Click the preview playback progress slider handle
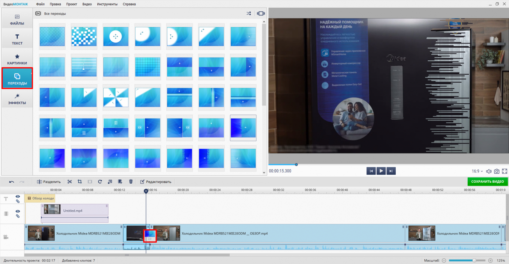Viewport: 509px width, 264px height. point(296,165)
